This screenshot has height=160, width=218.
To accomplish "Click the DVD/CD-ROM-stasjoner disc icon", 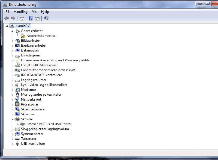I will [x=17, y=65].
